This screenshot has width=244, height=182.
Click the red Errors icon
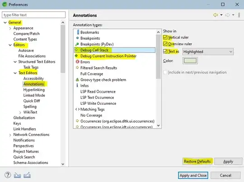(77, 62)
